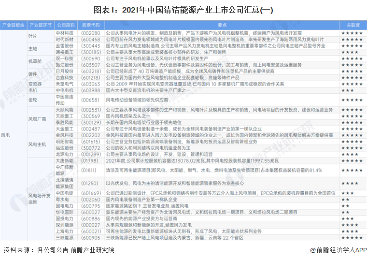Click company name 通裕重工
The image size is (367, 260).
pyautogui.click(x=64, y=52)
